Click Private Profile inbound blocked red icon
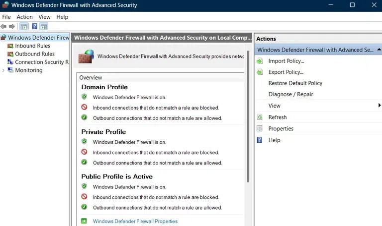382x226 pixels. (x=84, y=152)
